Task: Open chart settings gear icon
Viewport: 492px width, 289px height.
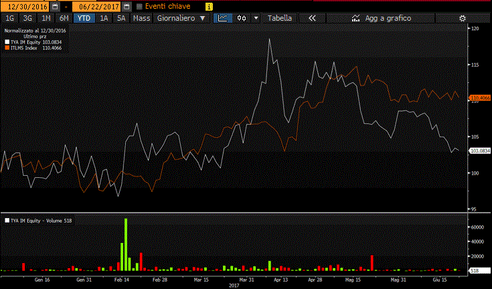Action: coord(461,18)
